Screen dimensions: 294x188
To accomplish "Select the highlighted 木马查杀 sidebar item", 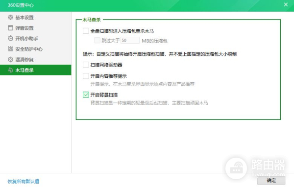I will point(36,70).
